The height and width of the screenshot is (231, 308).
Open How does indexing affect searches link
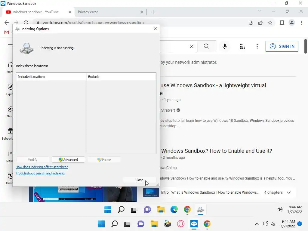point(42,167)
